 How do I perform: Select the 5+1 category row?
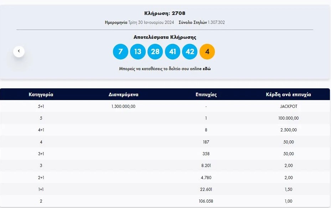pos(41,106)
